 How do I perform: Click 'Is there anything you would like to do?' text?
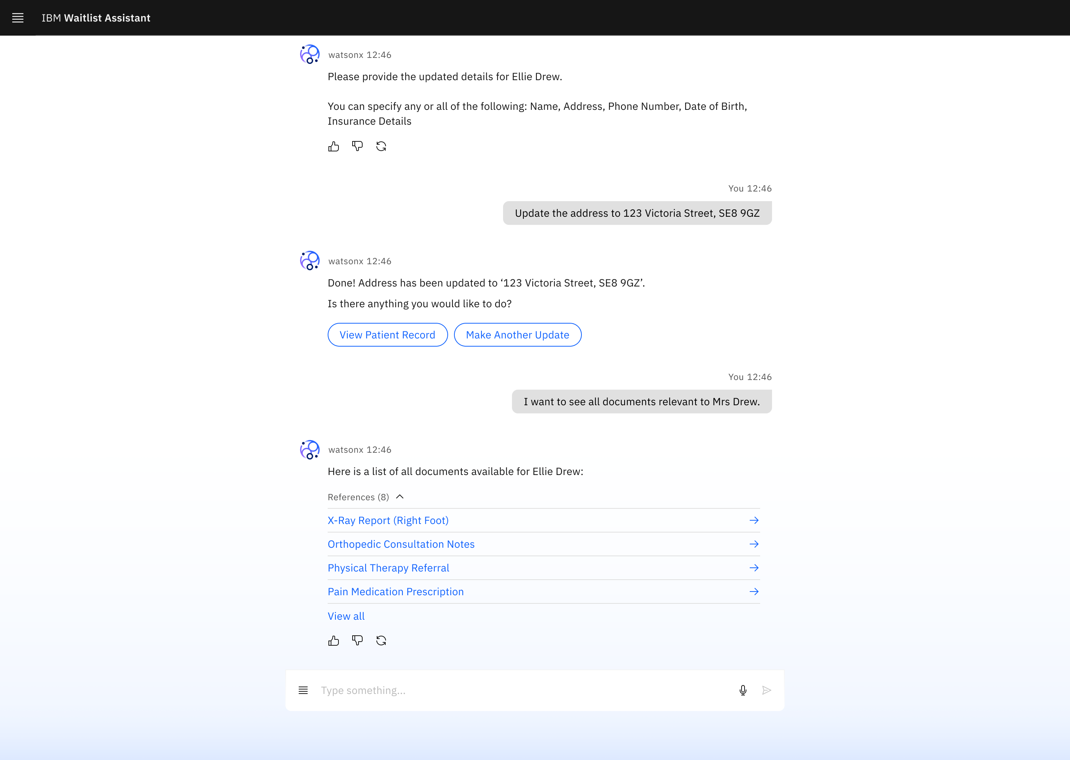point(419,304)
